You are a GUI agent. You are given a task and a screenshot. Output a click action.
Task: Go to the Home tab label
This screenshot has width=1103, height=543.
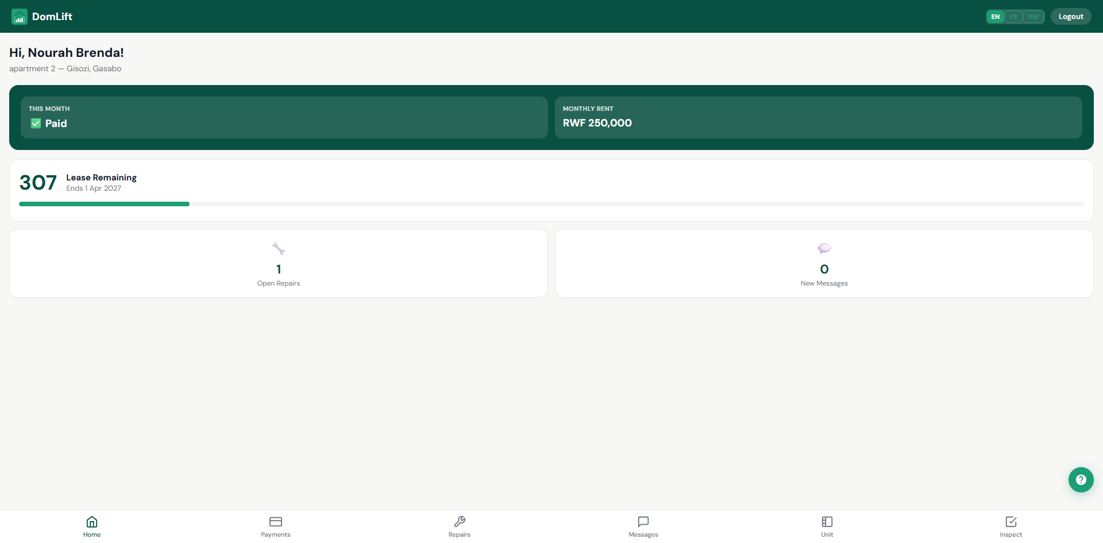click(x=92, y=535)
